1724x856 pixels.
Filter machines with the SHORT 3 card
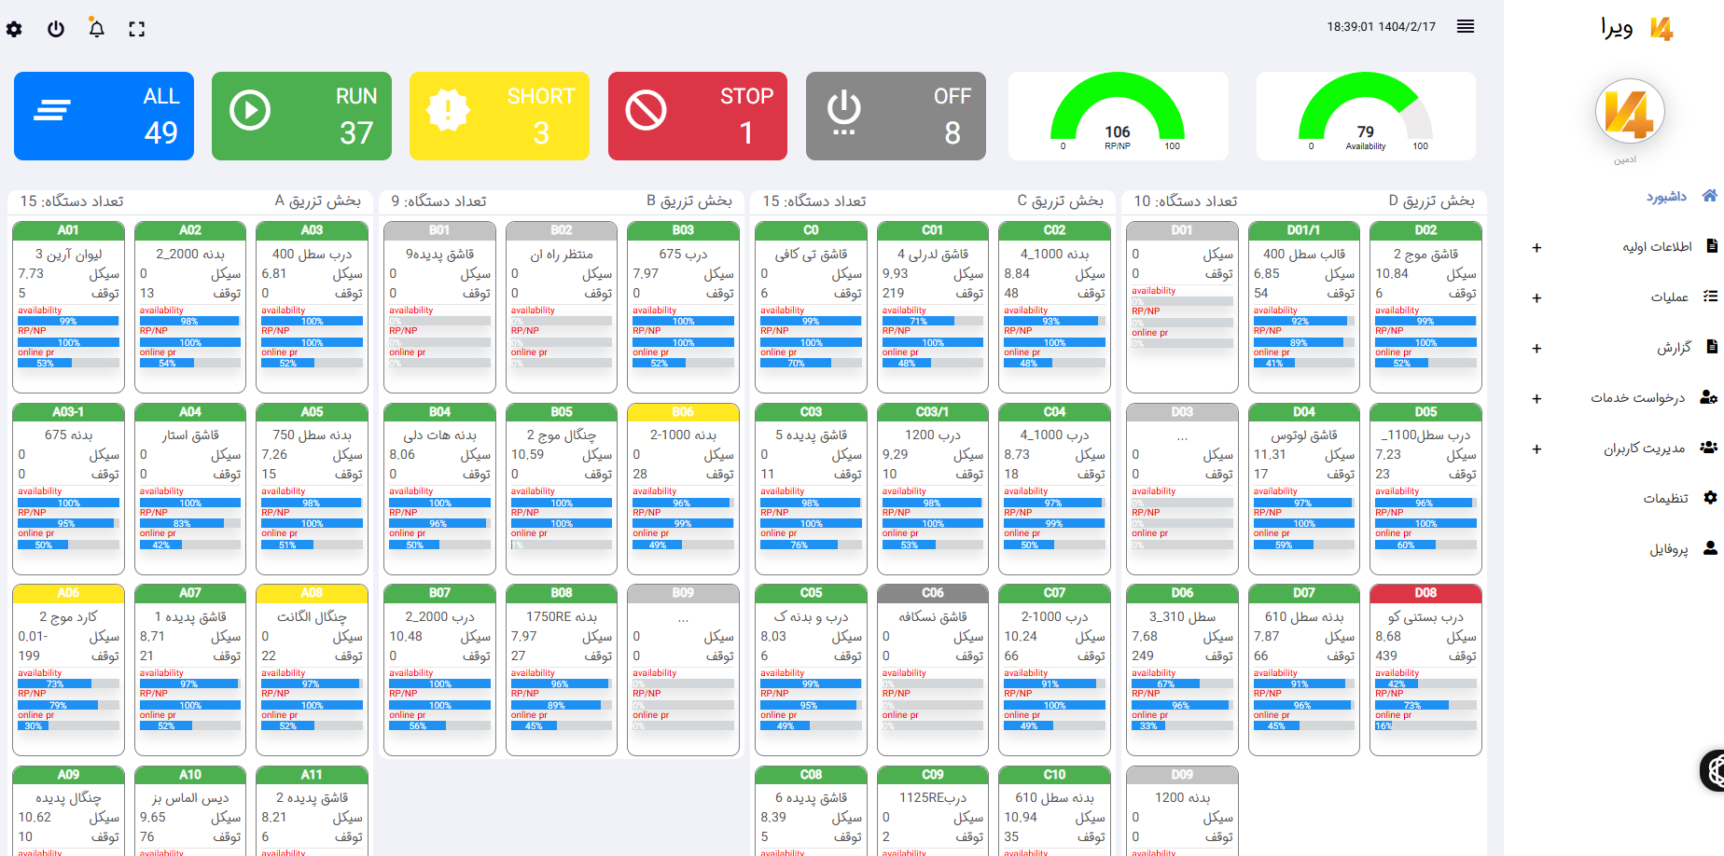(x=499, y=116)
